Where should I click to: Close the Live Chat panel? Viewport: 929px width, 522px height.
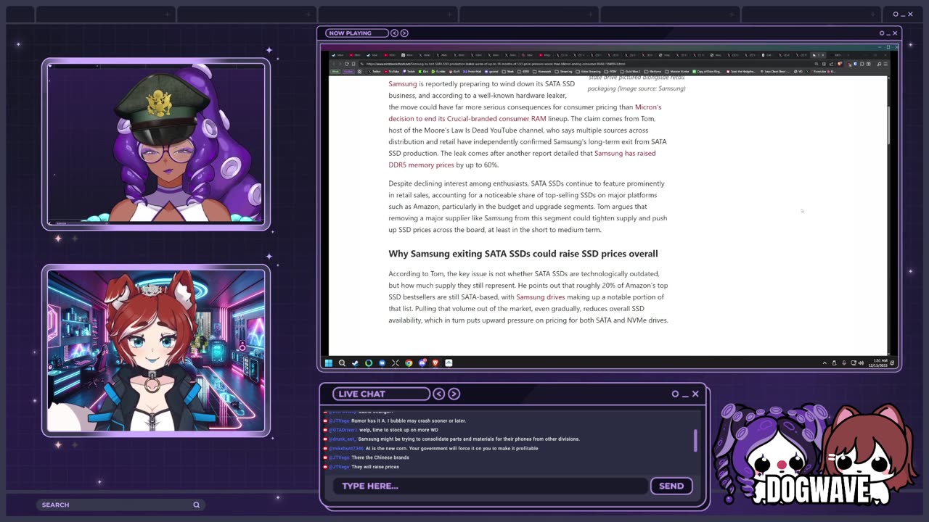tap(695, 394)
